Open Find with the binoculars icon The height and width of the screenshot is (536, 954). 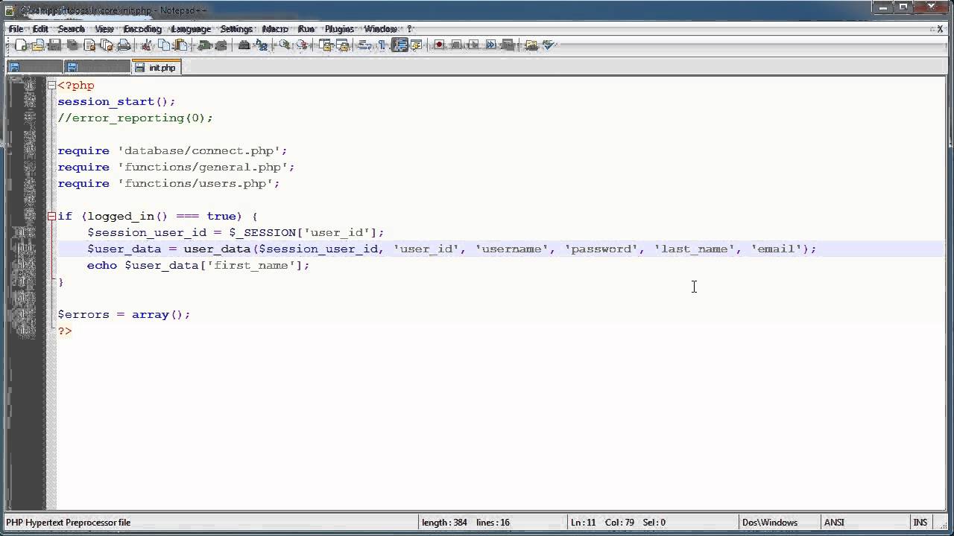tap(244, 45)
